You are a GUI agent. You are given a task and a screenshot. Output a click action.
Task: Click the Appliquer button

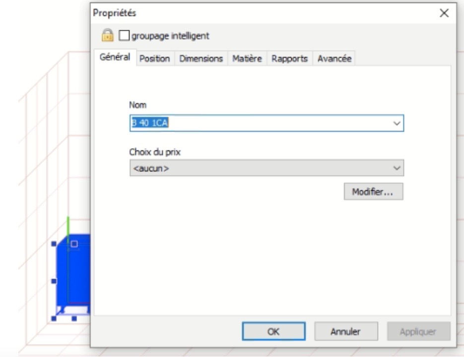coord(418,332)
